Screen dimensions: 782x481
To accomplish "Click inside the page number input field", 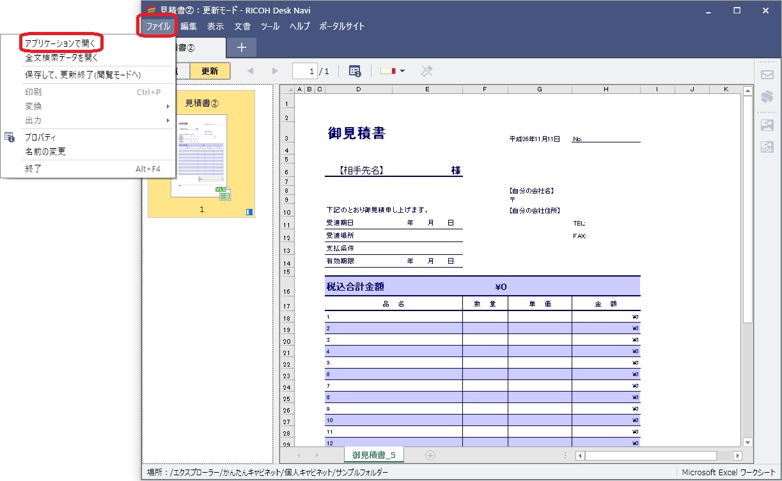I will (x=305, y=71).
